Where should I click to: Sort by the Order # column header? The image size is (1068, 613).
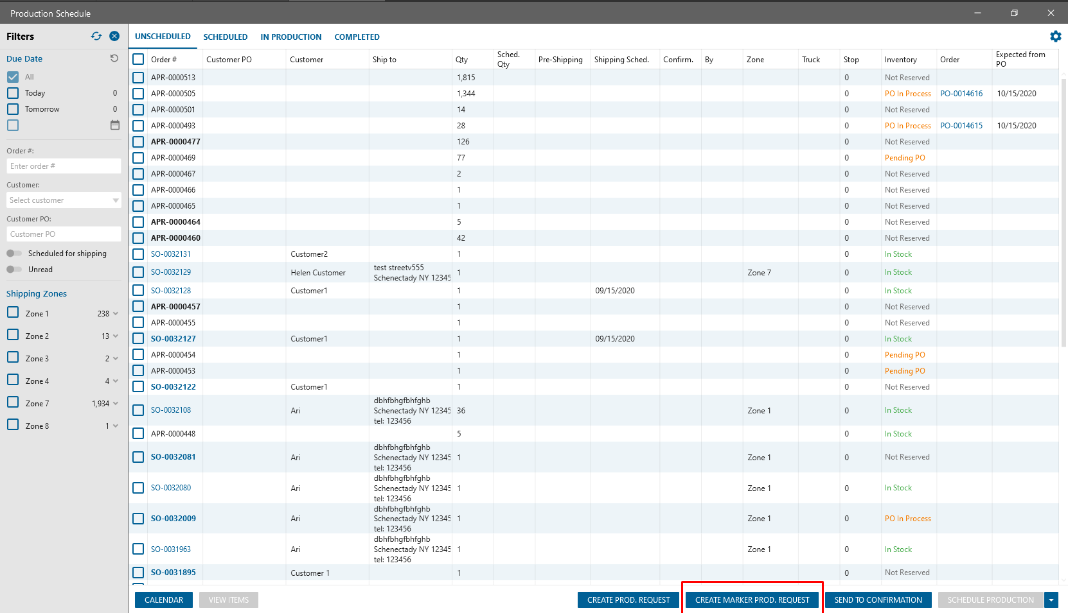click(x=164, y=60)
